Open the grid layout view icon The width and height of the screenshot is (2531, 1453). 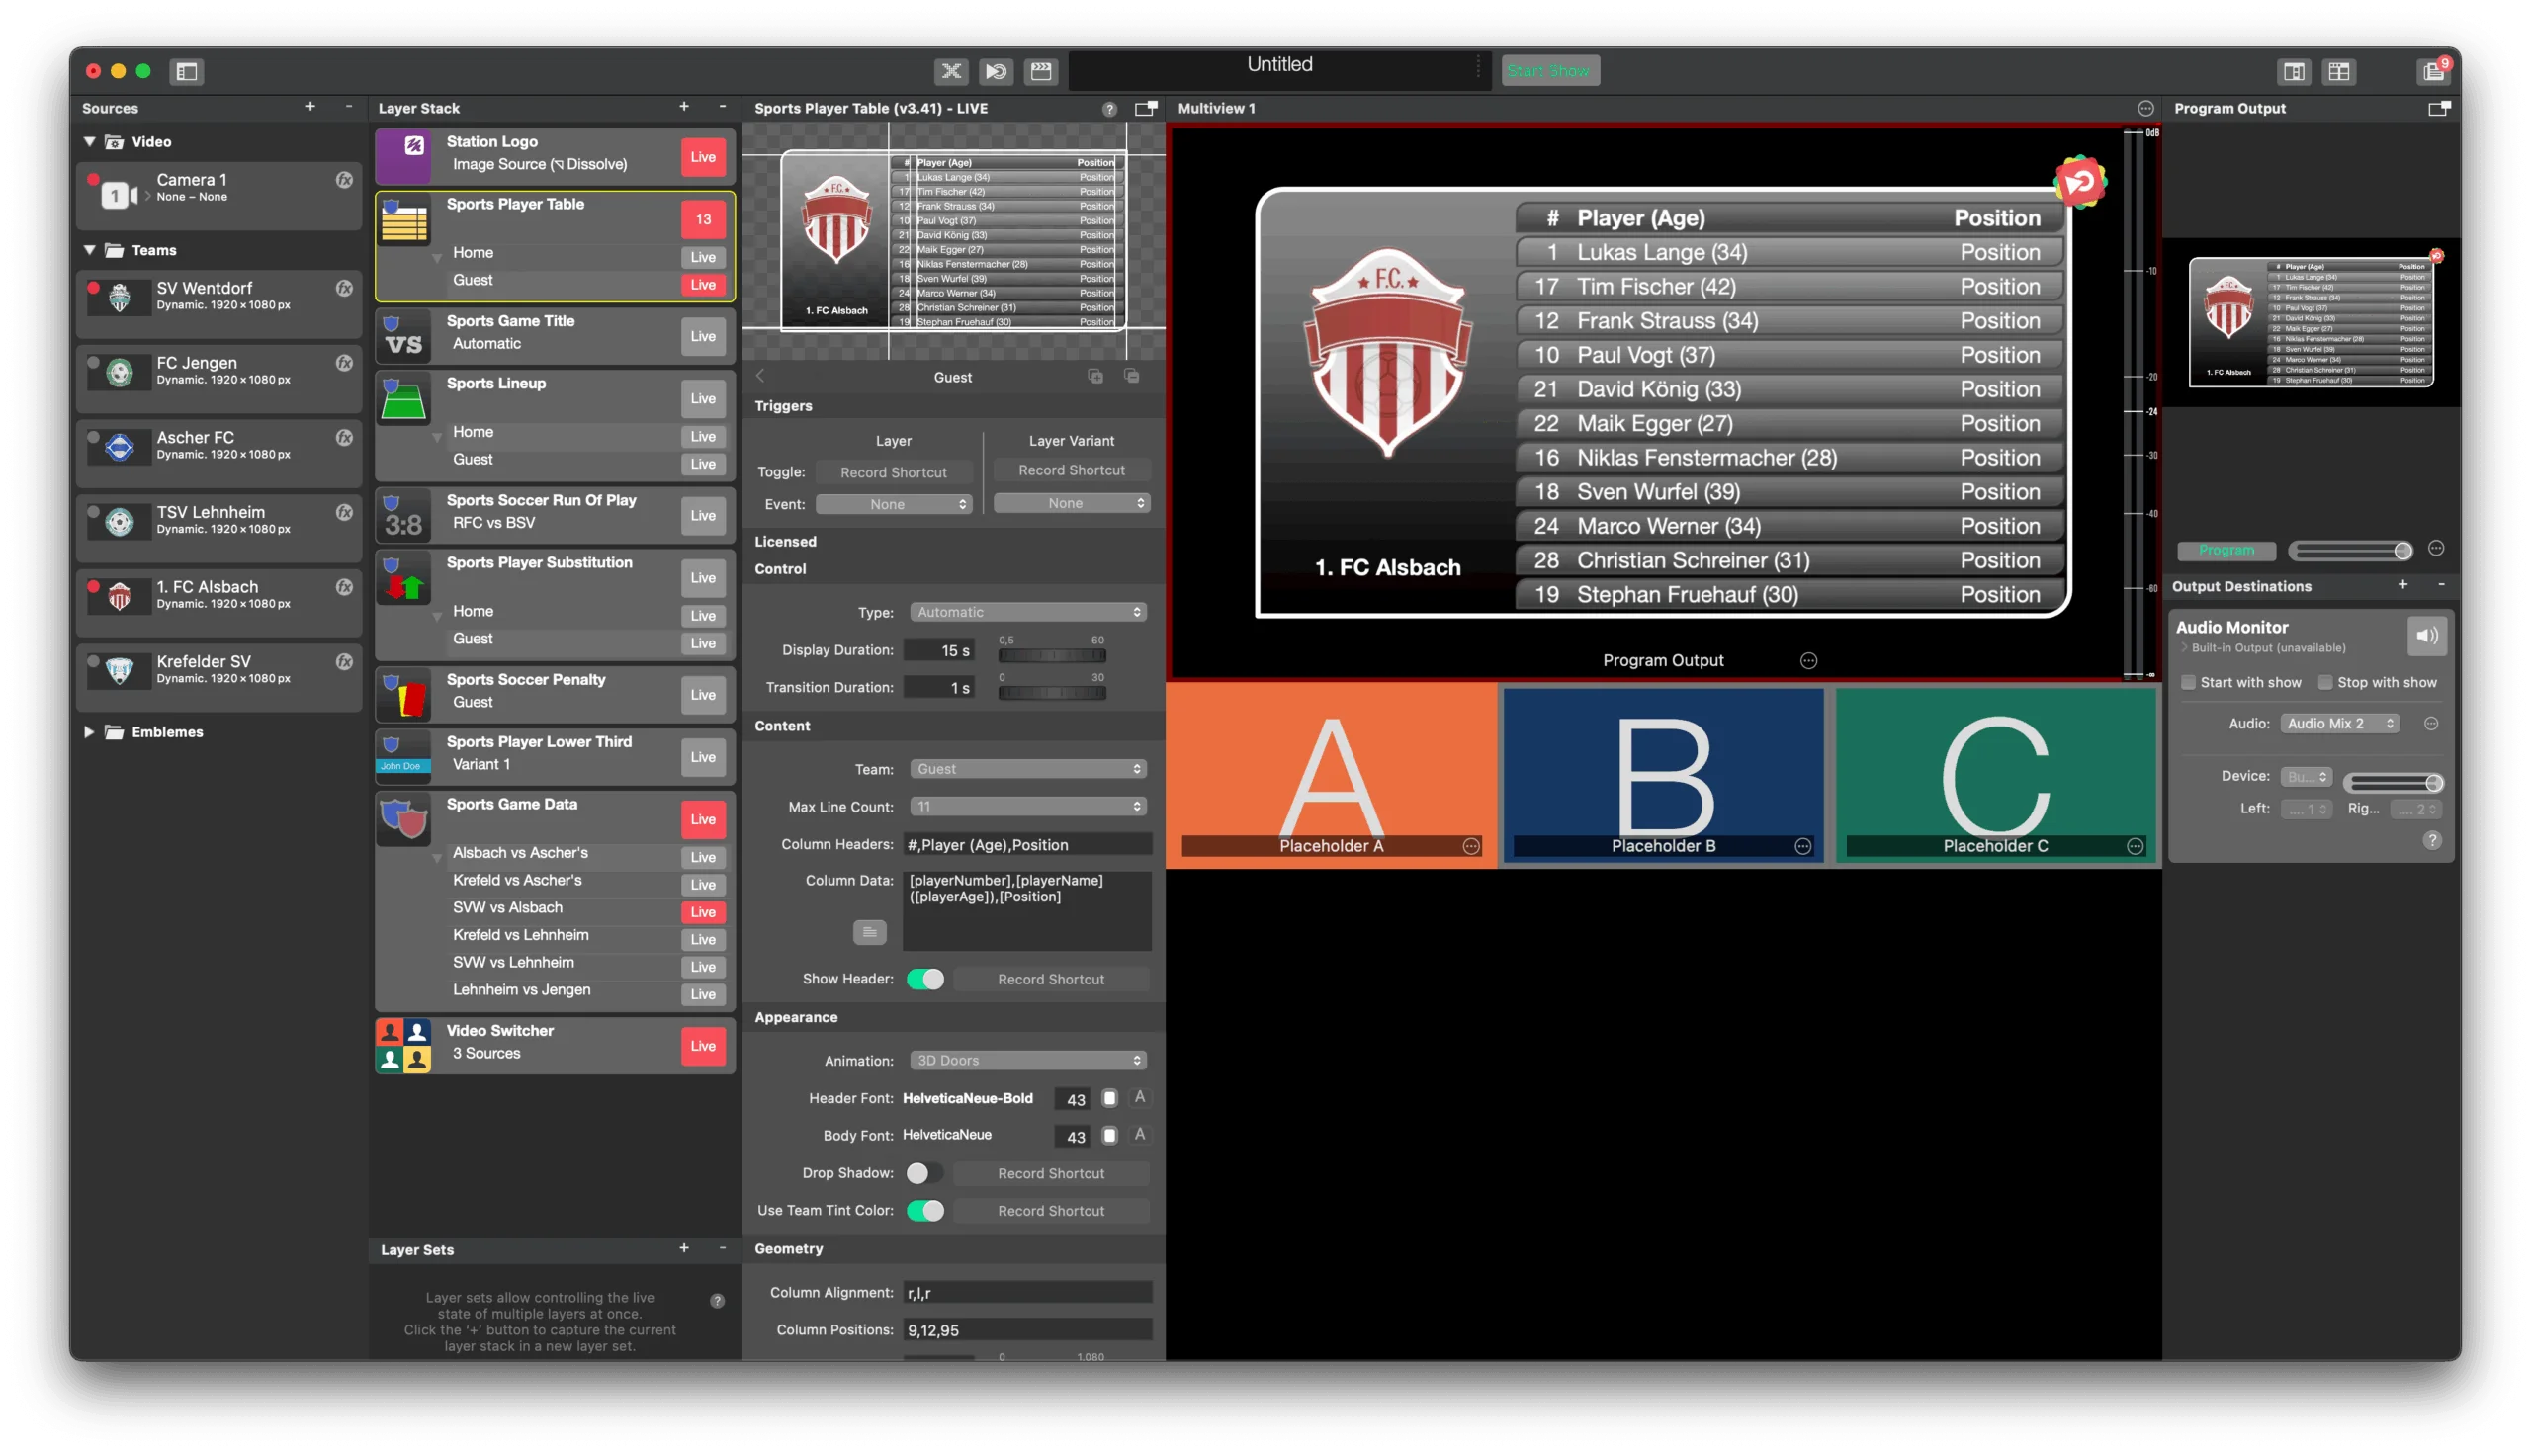[2338, 71]
